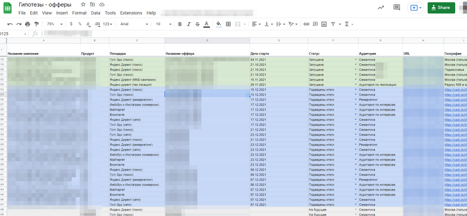
Task: Star this spreadsheet document
Action: pyautogui.click(x=83, y=5)
